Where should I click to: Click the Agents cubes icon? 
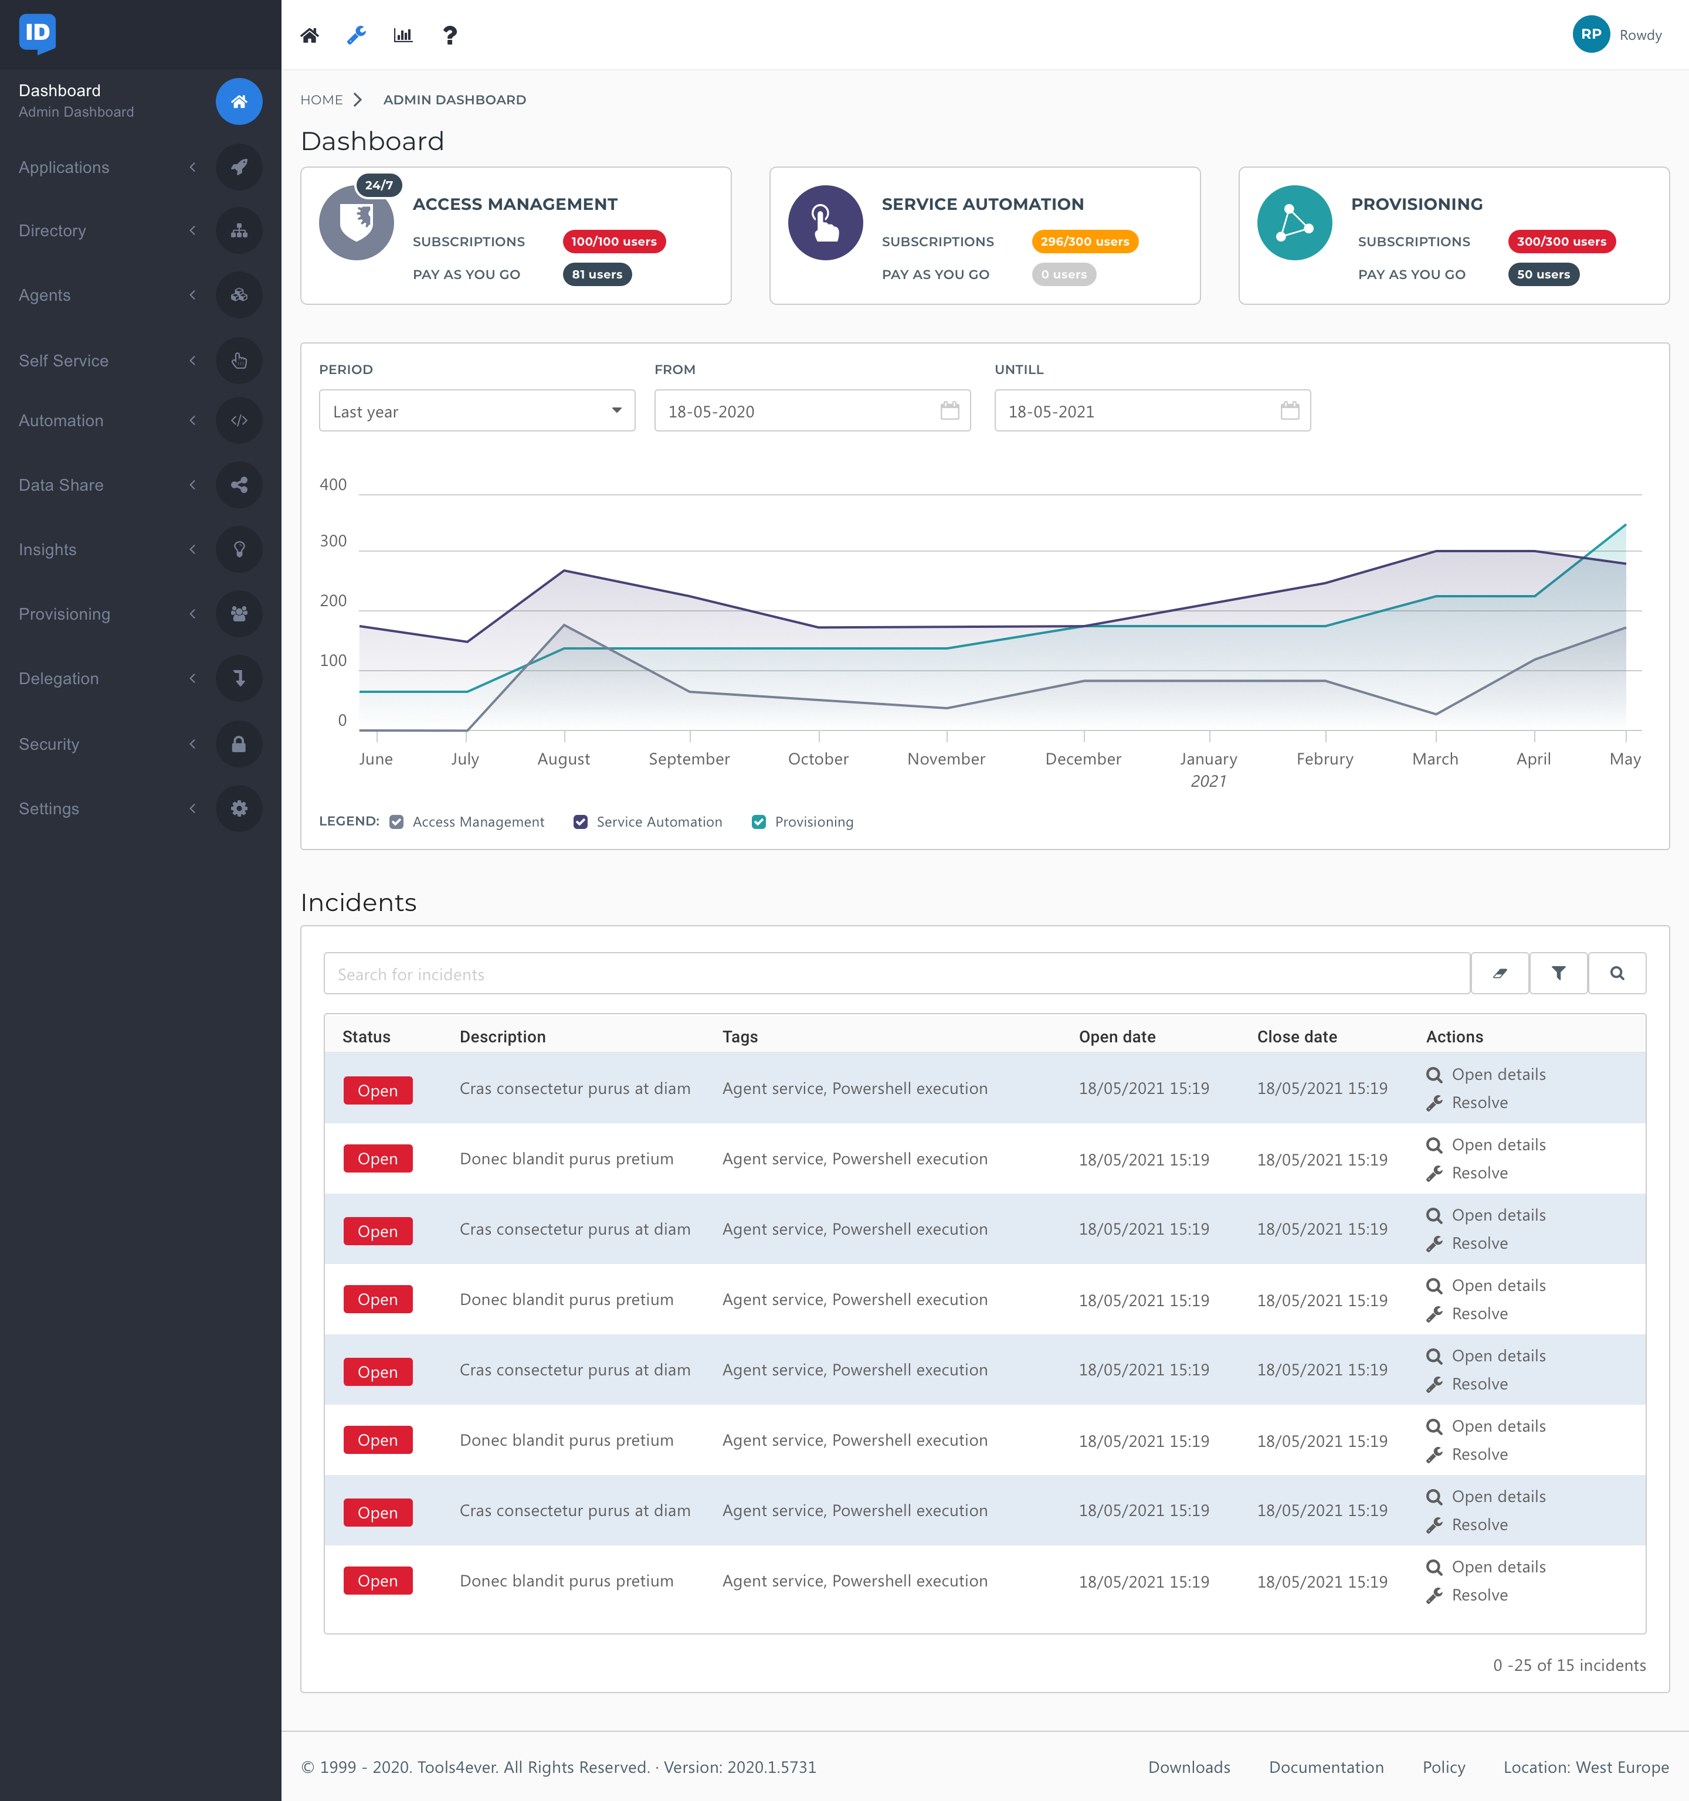pos(239,295)
